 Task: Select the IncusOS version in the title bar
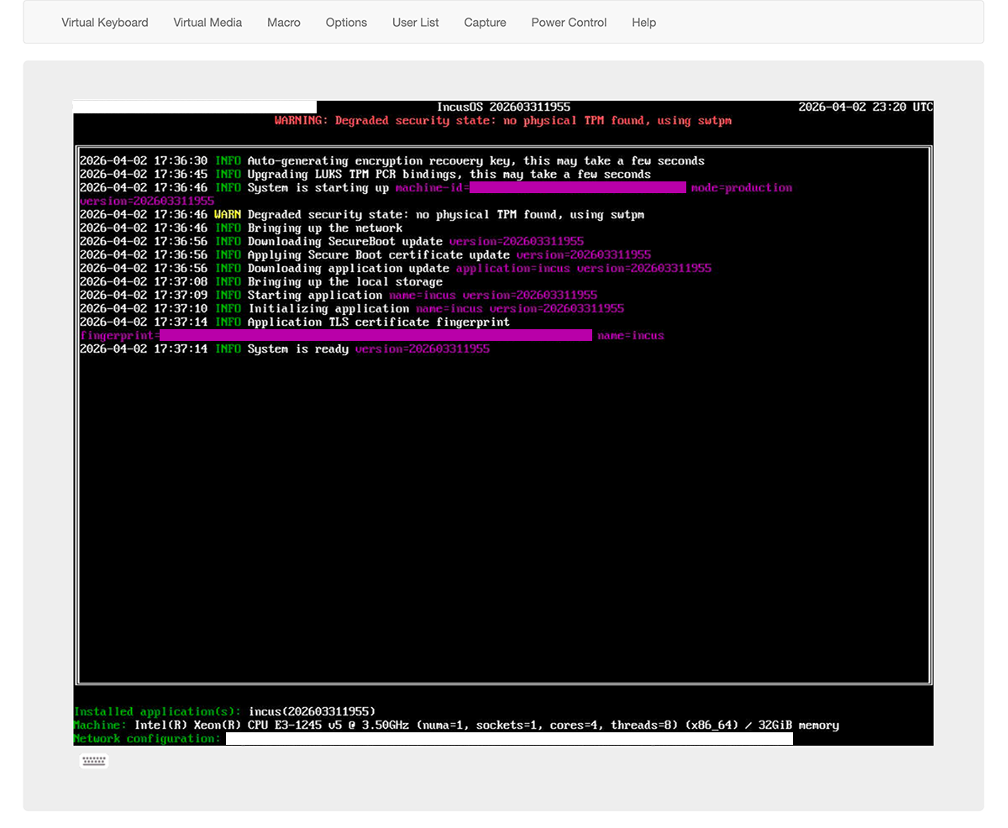pos(505,107)
